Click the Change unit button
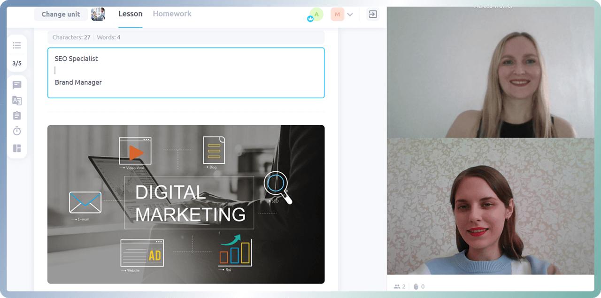This screenshot has width=601, height=298. (60, 14)
